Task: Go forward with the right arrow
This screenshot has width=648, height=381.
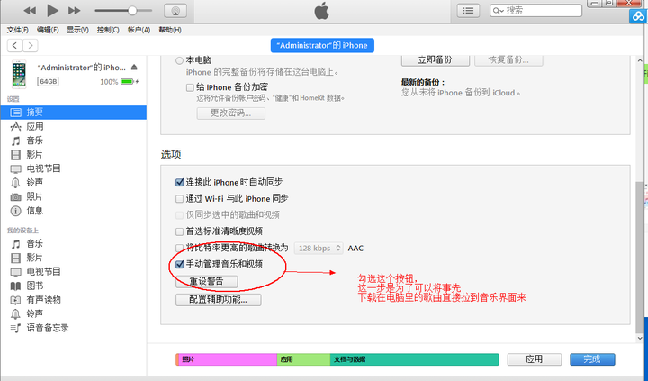Action: pos(31,46)
